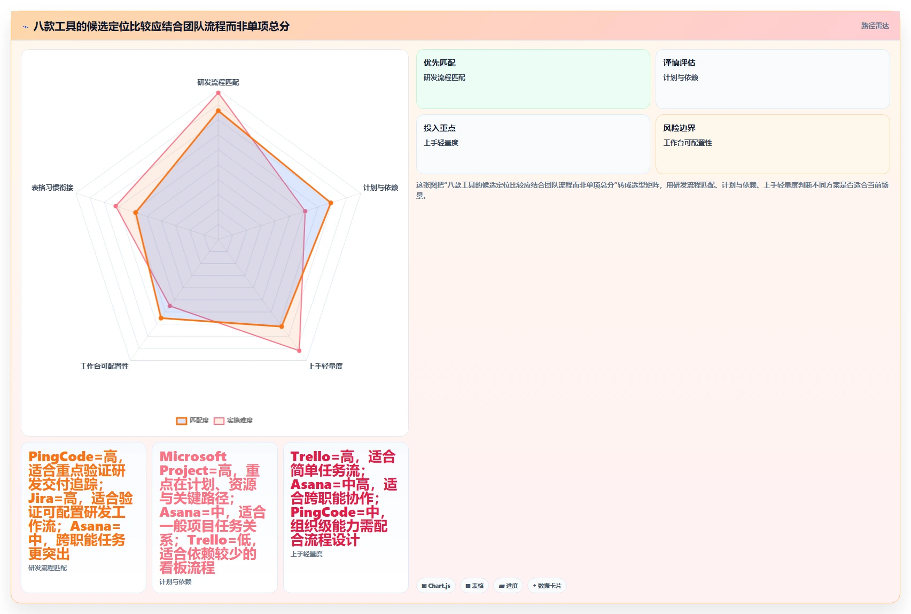
Task: Click the 研发流程匹配 caption under the PingCode card
Action: point(48,568)
